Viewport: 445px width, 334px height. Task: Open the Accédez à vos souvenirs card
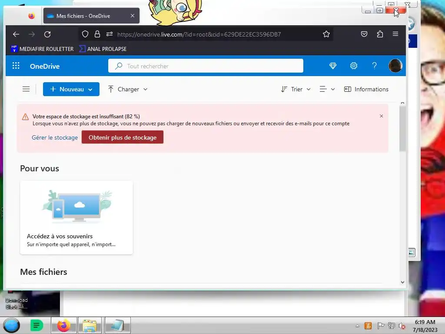tap(76, 217)
